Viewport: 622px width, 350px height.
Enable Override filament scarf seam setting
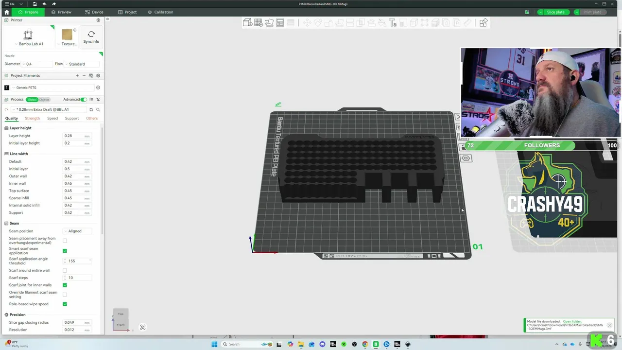click(x=65, y=295)
